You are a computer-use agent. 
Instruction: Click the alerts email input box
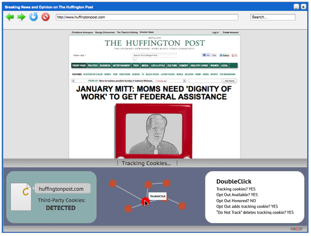point(205,81)
